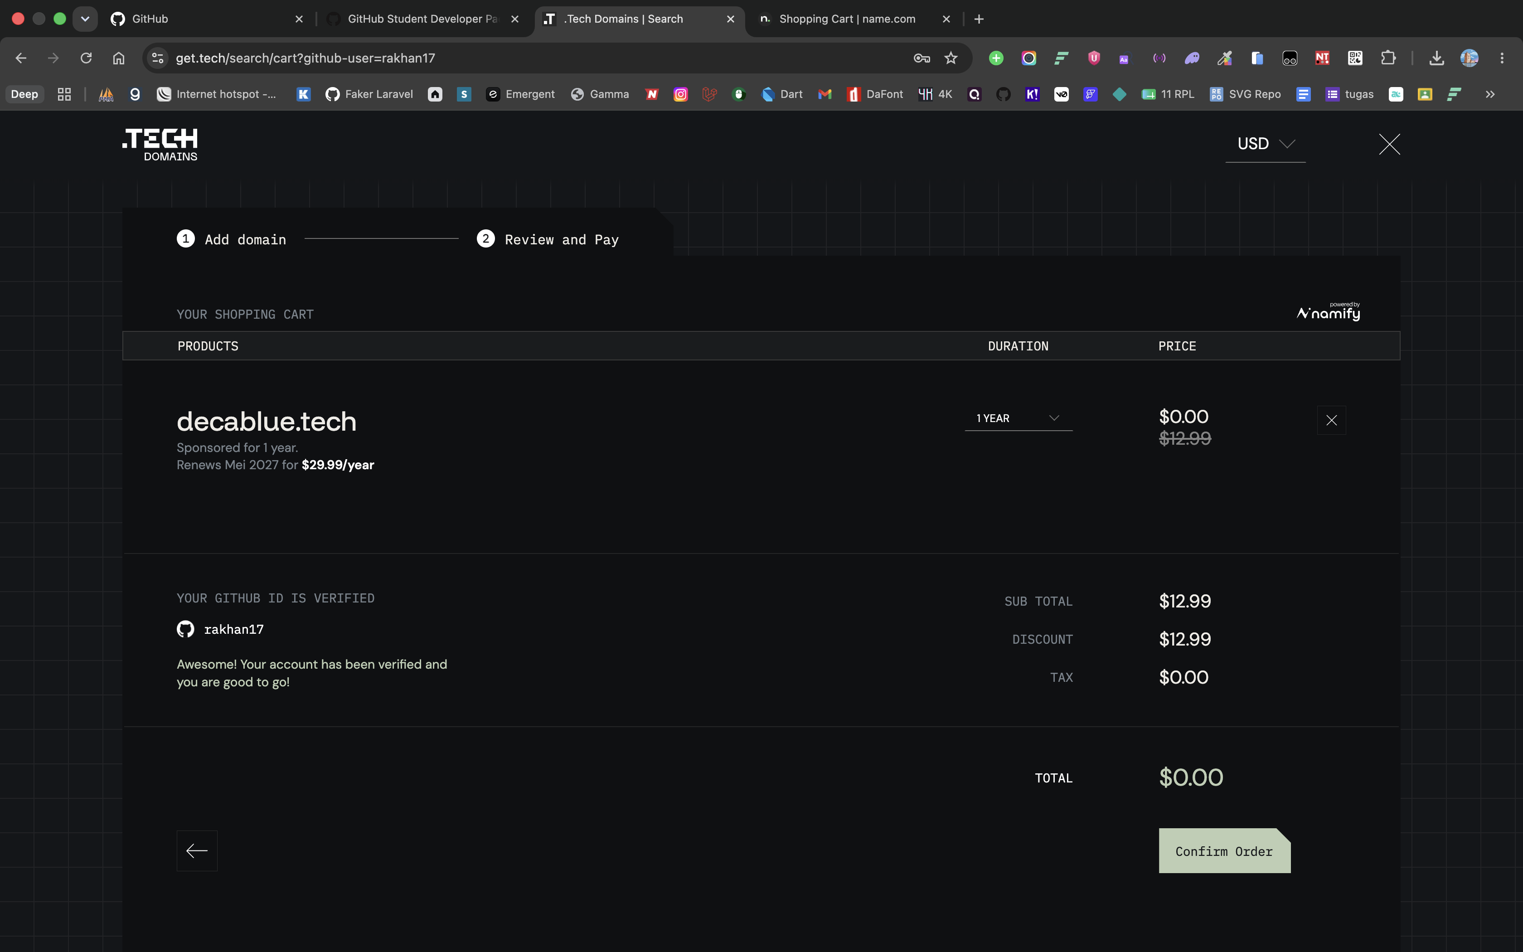Open the browser downloads icon
1523x952 pixels.
pos(1436,58)
